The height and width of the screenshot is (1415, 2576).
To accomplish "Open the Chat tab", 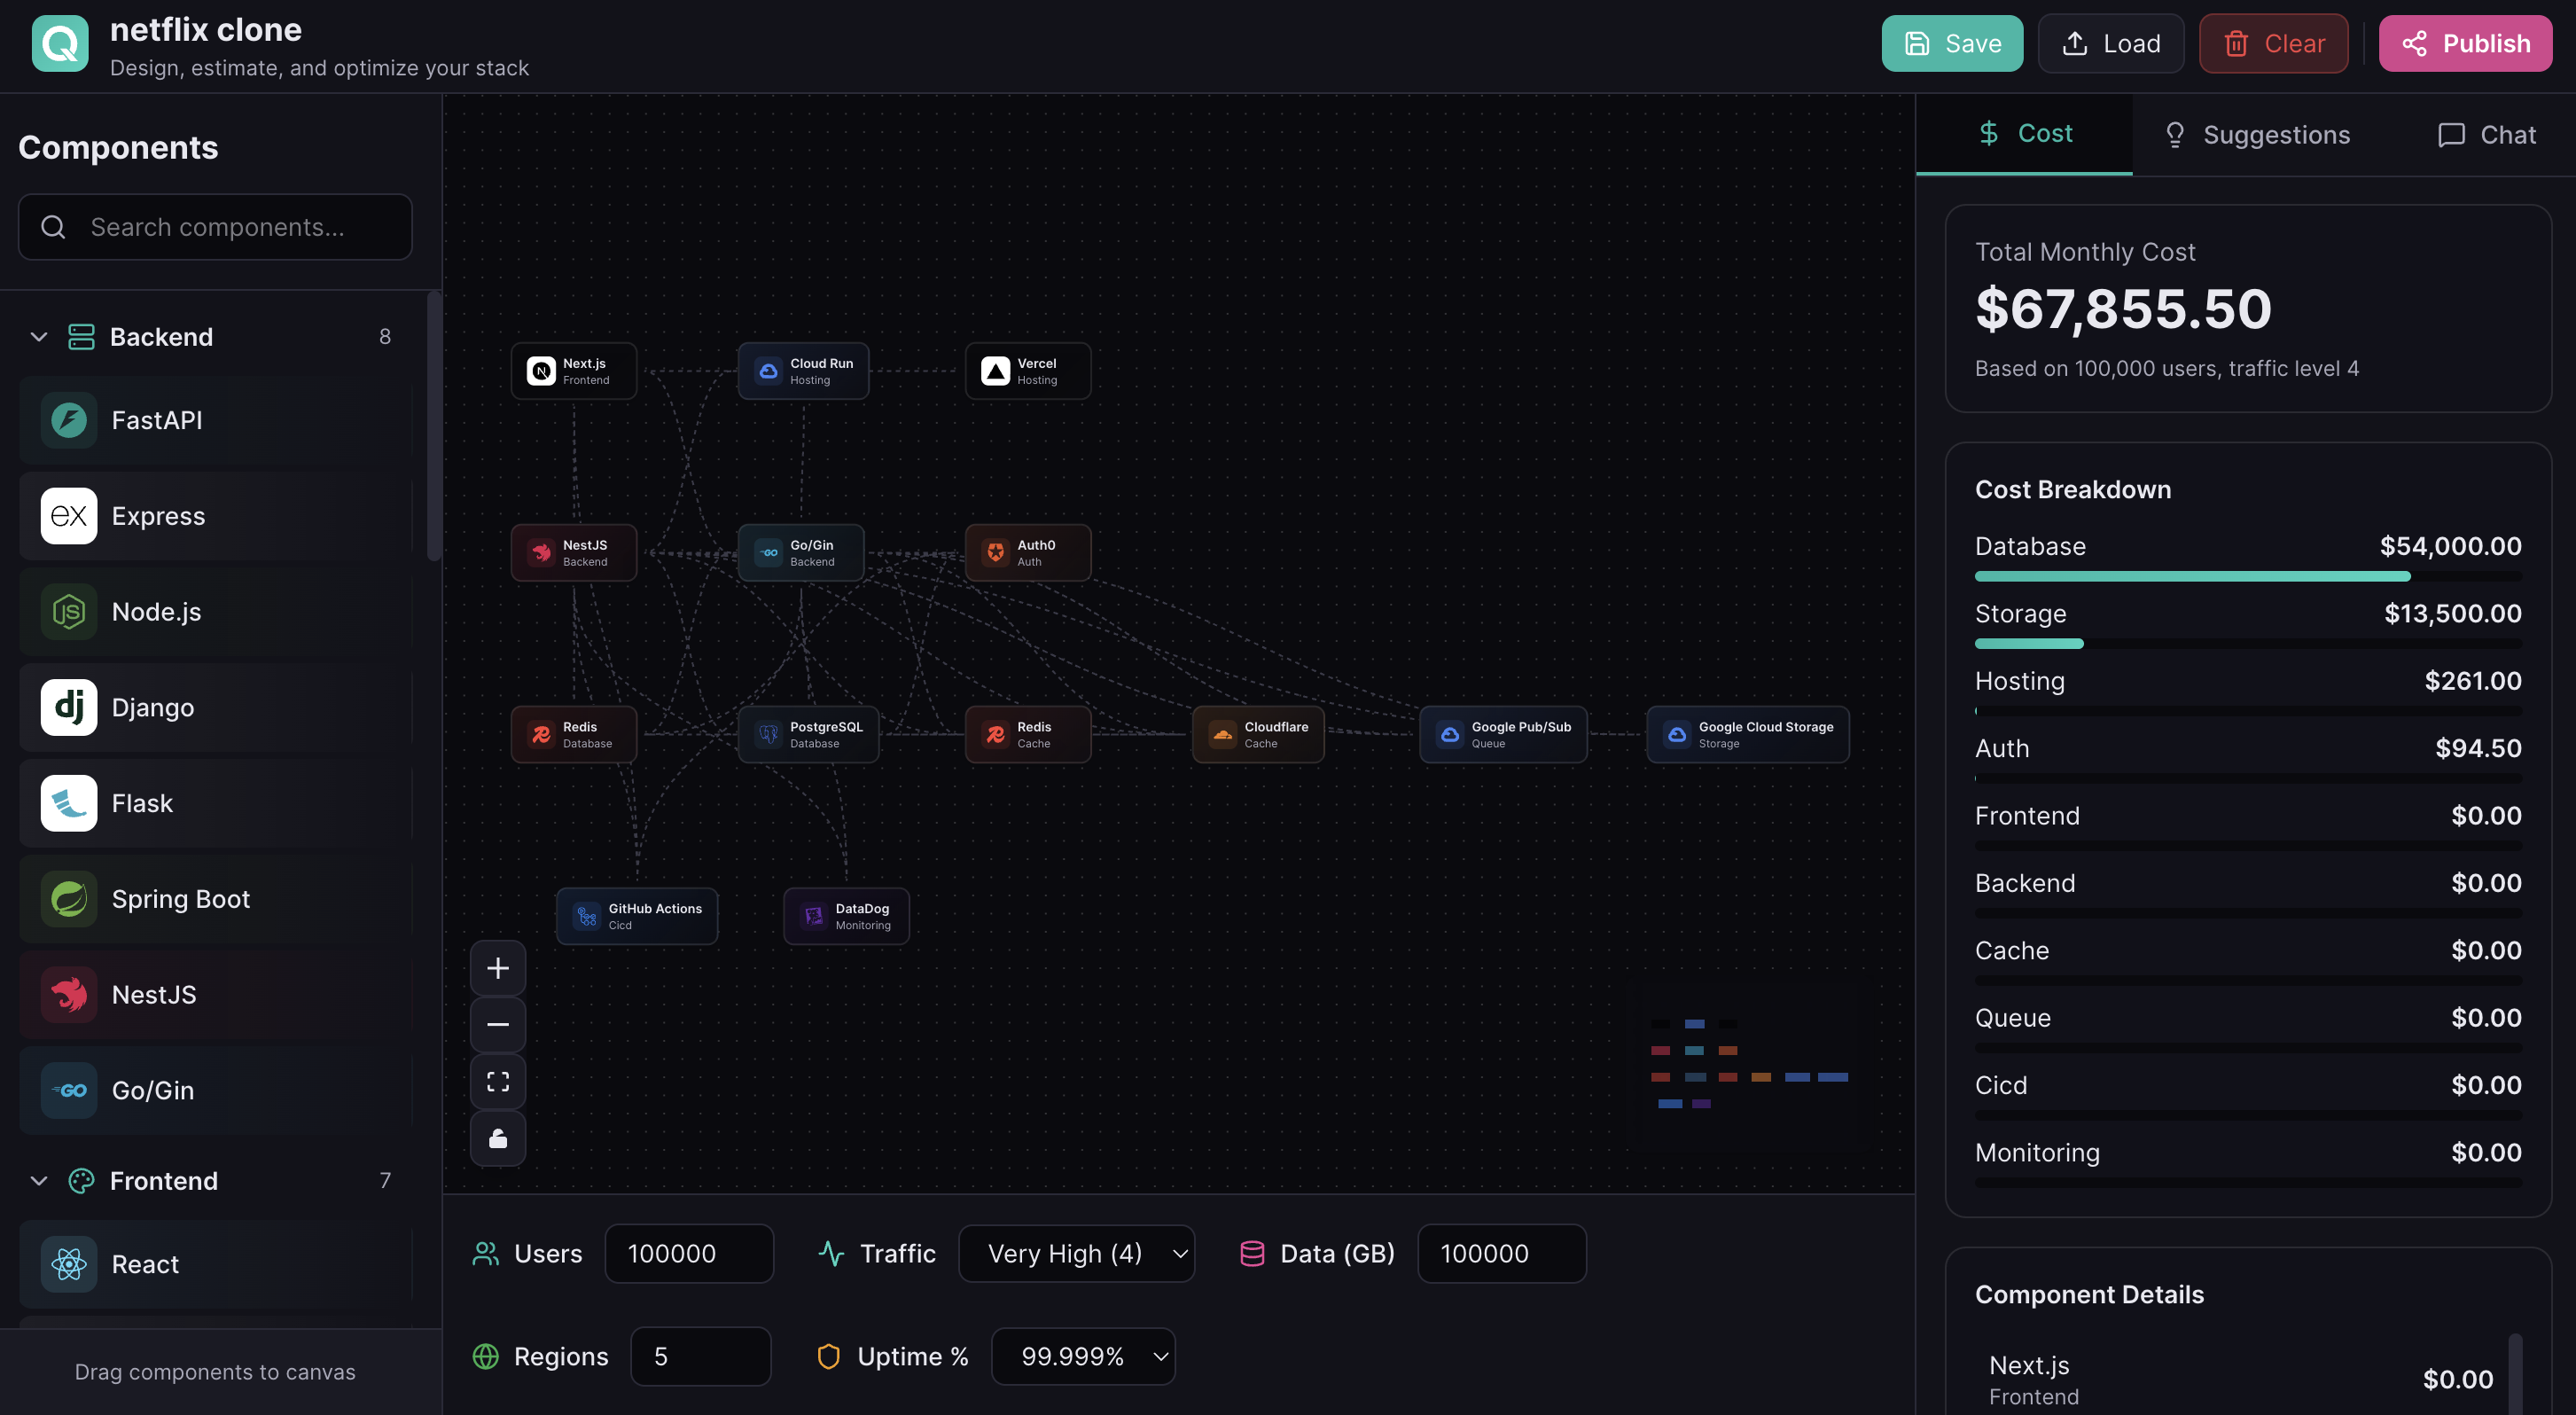I will pos(2487,135).
